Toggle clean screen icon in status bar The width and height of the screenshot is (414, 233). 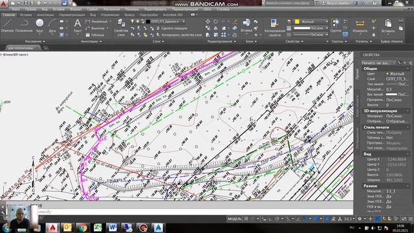[x=404, y=219]
